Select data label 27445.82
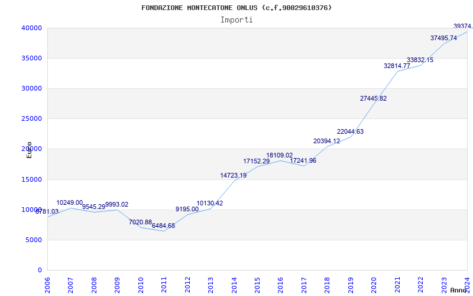Image resolution: width=473 pixels, height=296 pixels. click(373, 98)
